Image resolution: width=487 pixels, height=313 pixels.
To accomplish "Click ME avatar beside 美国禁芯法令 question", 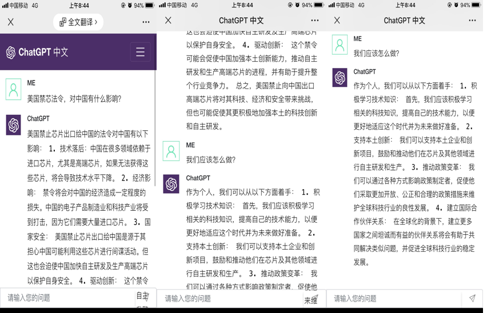I will [x=13, y=89].
